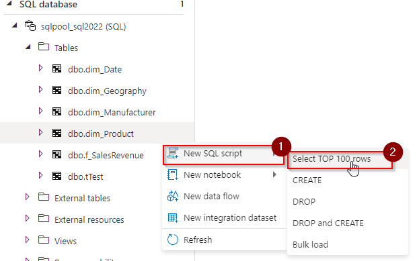Image resolution: width=419 pixels, height=261 pixels.
Task: Expand the dbo.dim_Manufacturer table
Action: [x=40, y=111]
